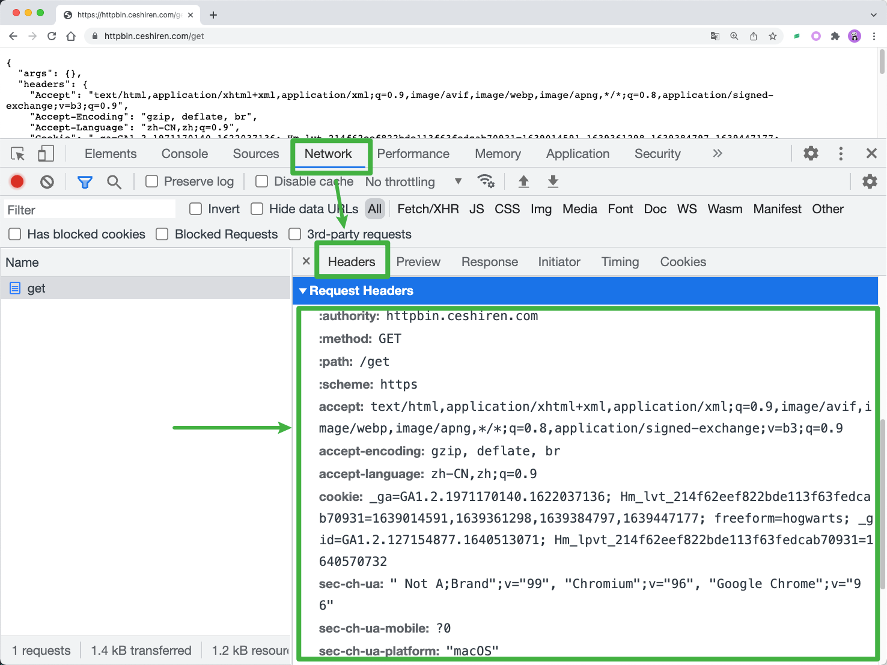The image size is (887, 665).
Task: Tick the Has blocked cookies checkbox
Action: coord(15,234)
